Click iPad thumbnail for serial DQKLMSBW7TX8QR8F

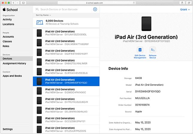[39, 43]
